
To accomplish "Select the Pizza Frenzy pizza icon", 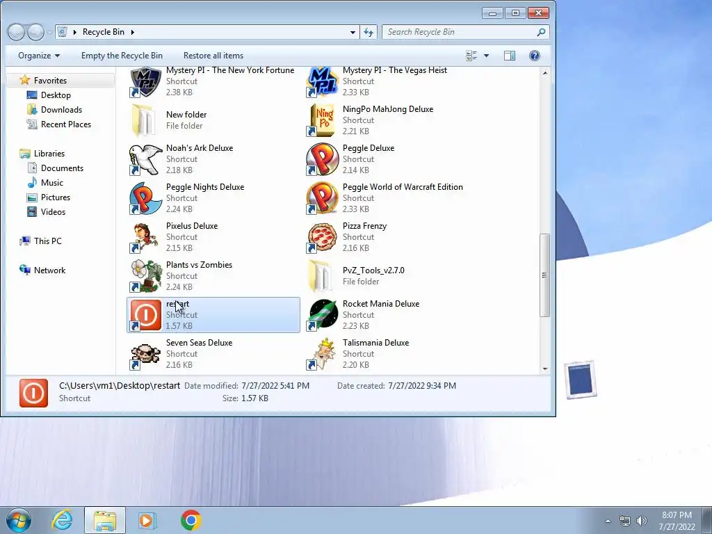I will pos(322,238).
